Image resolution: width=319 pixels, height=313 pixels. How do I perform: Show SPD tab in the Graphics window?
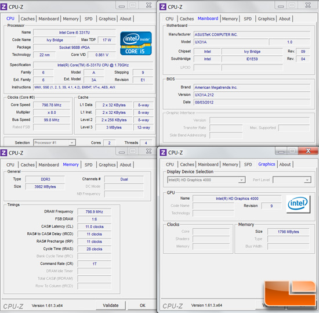248,164
